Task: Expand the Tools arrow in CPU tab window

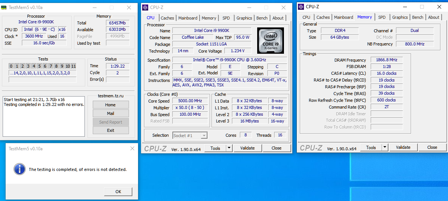Action: click(229, 148)
